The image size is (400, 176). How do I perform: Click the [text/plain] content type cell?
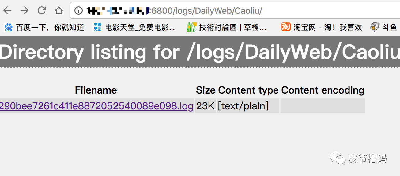pos(243,106)
